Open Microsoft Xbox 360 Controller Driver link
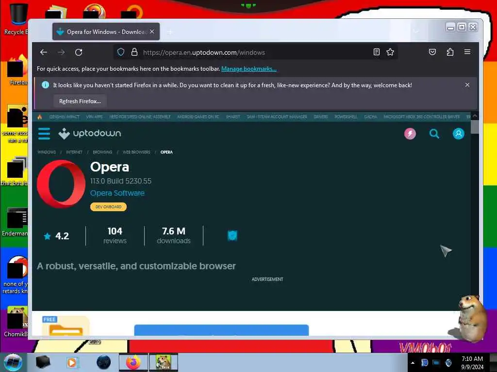The width and height of the screenshot is (497, 372). 422,117
